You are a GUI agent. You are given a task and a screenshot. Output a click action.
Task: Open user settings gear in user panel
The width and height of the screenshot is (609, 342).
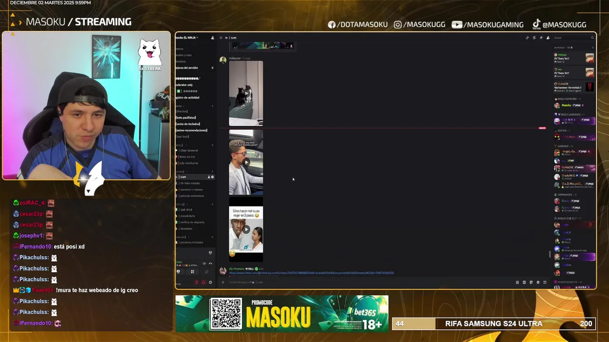click(x=210, y=282)
